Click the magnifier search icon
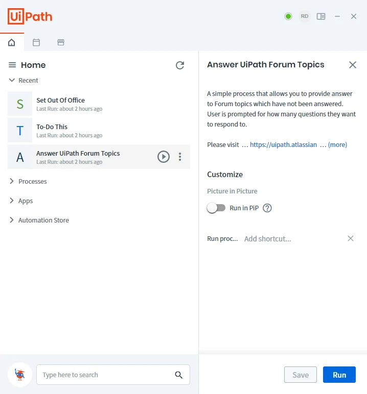The height and width of the screenshot is (394, 367). point(179,375)
